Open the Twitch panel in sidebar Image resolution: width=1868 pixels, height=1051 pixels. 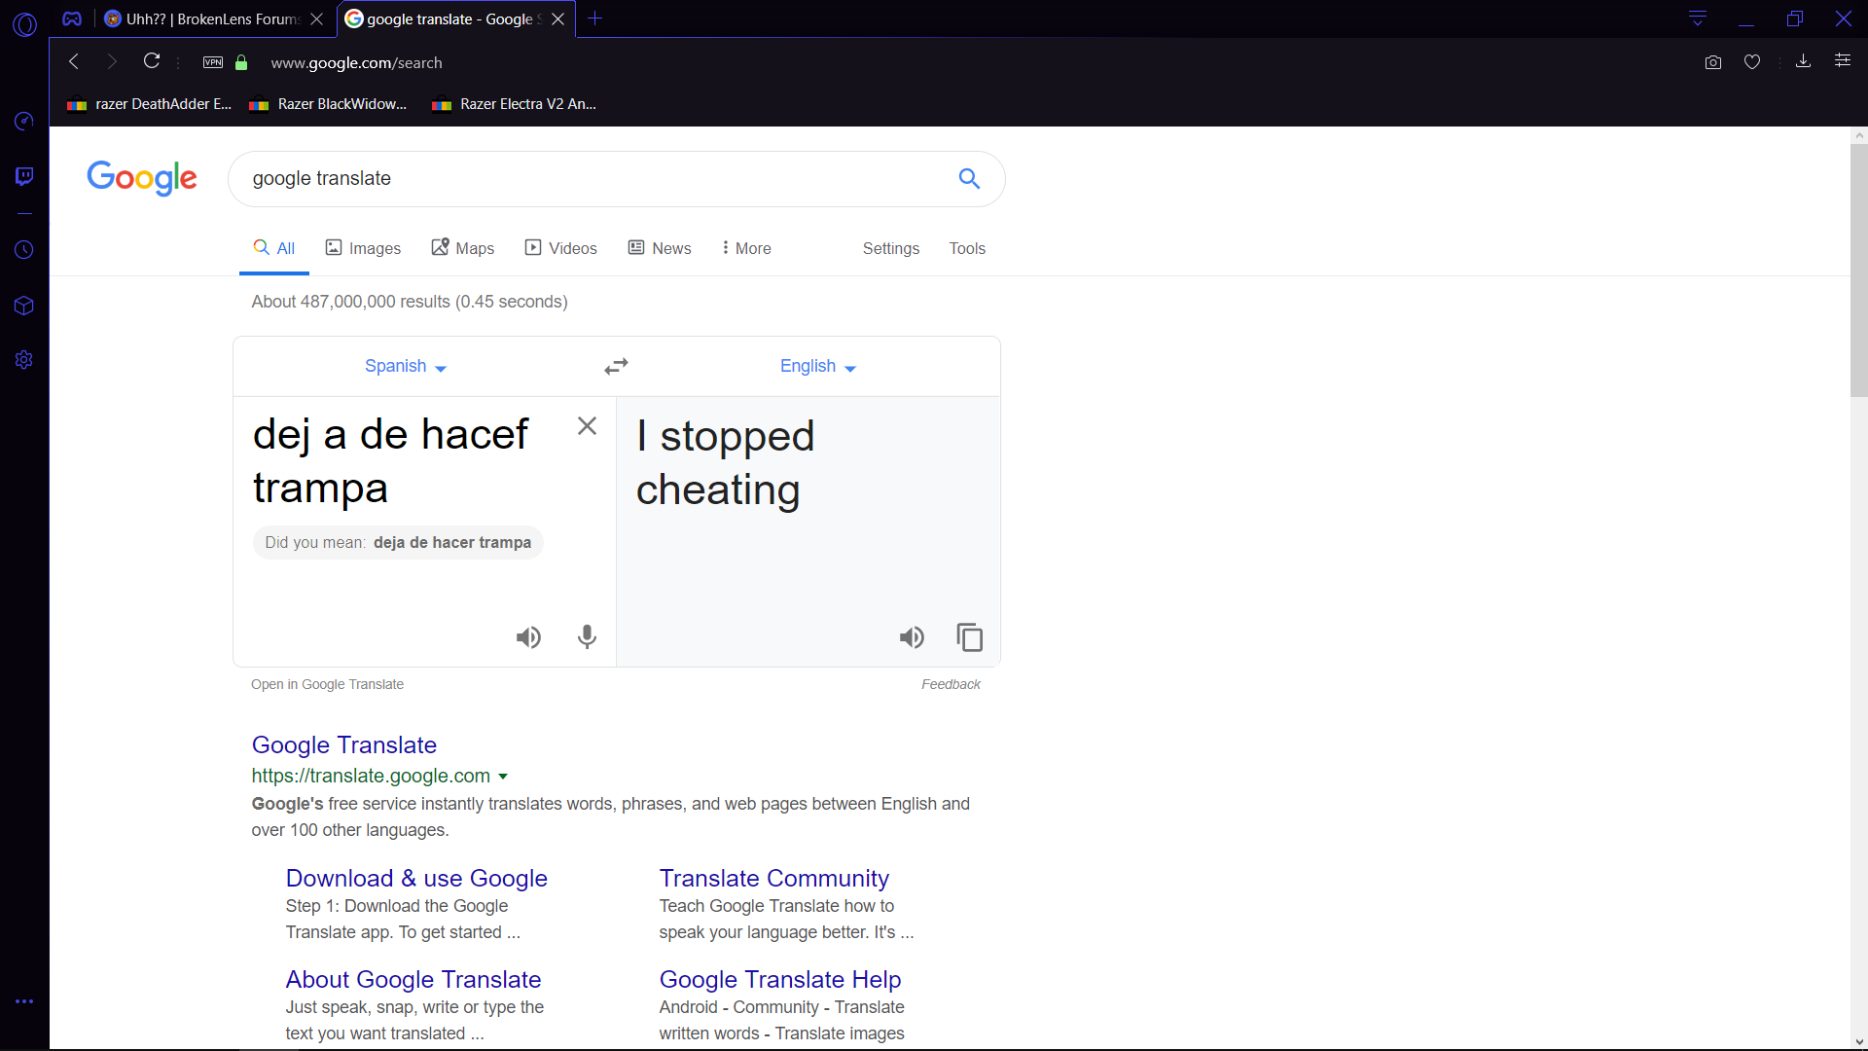click(x=24, y=176)
